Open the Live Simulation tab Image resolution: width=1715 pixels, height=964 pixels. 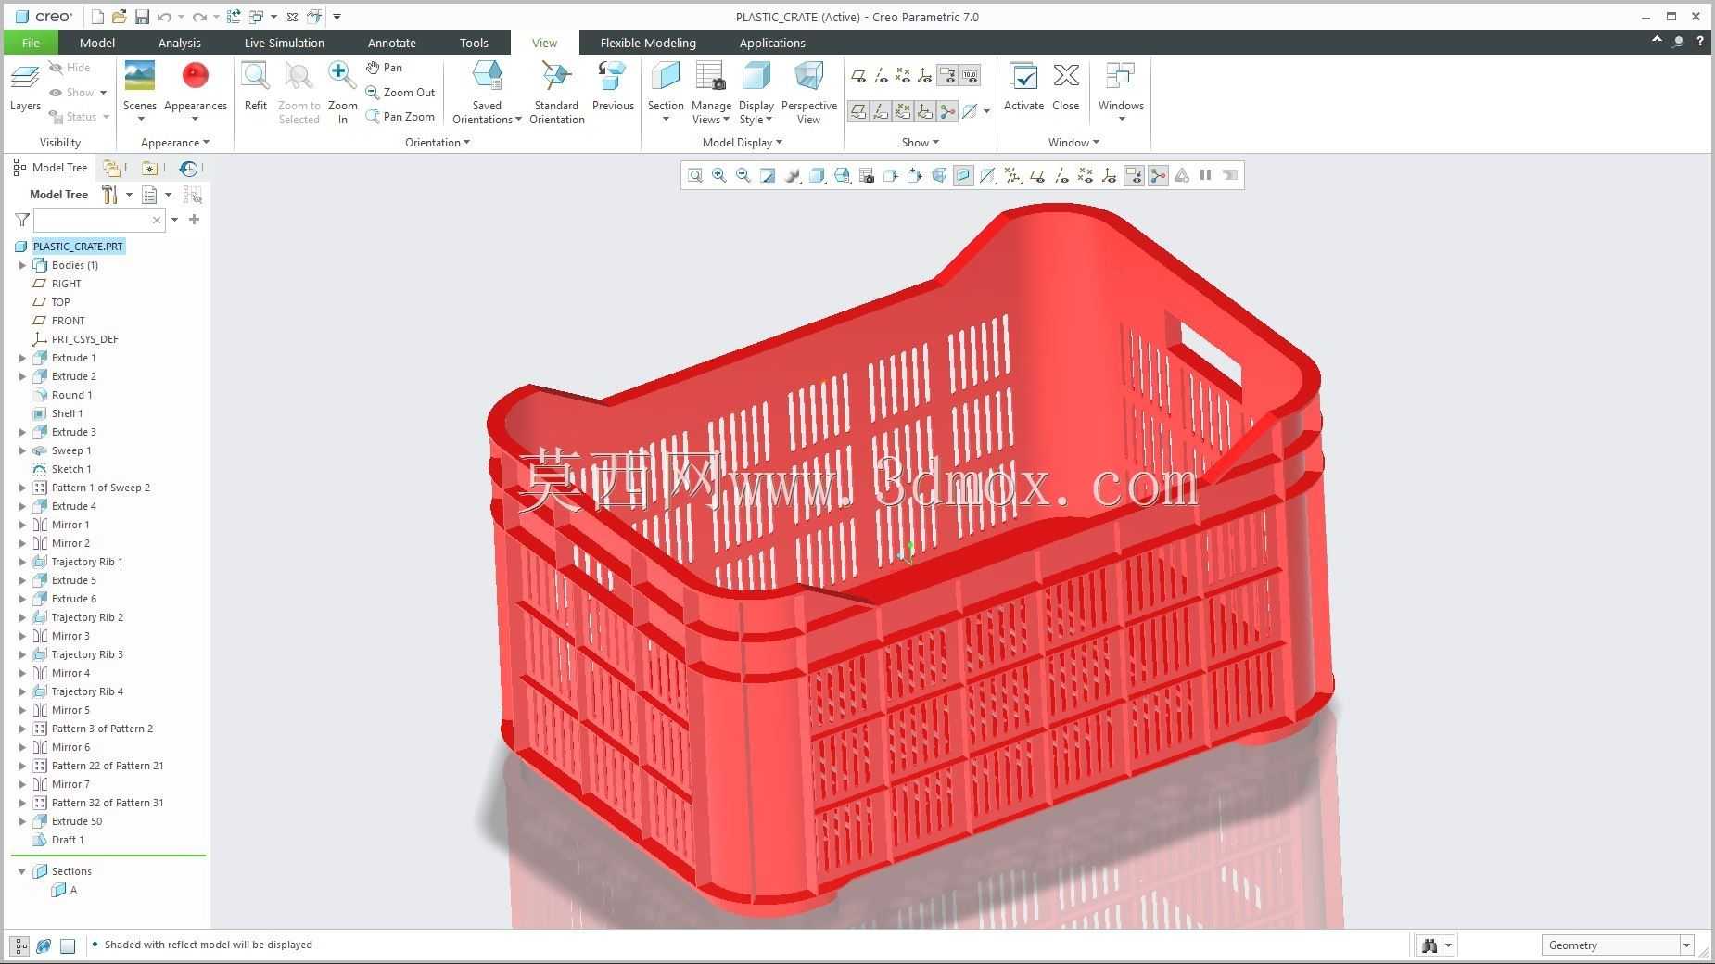(x=284, y=43)
